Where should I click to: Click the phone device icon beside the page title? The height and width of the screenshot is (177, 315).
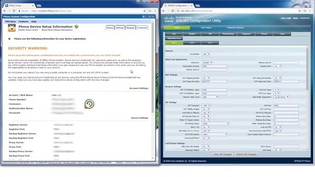(12, 28)
